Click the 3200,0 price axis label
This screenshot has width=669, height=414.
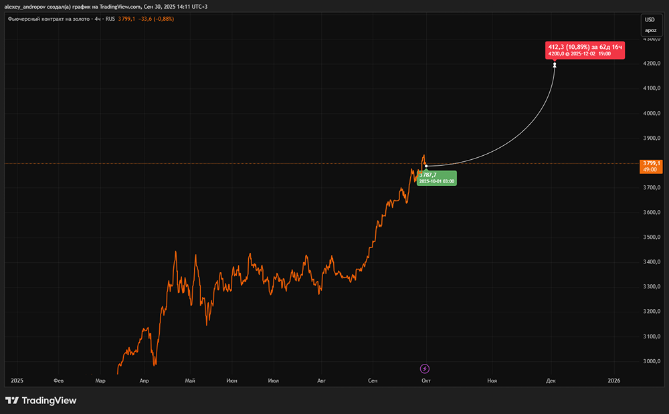tap(652, 311)
